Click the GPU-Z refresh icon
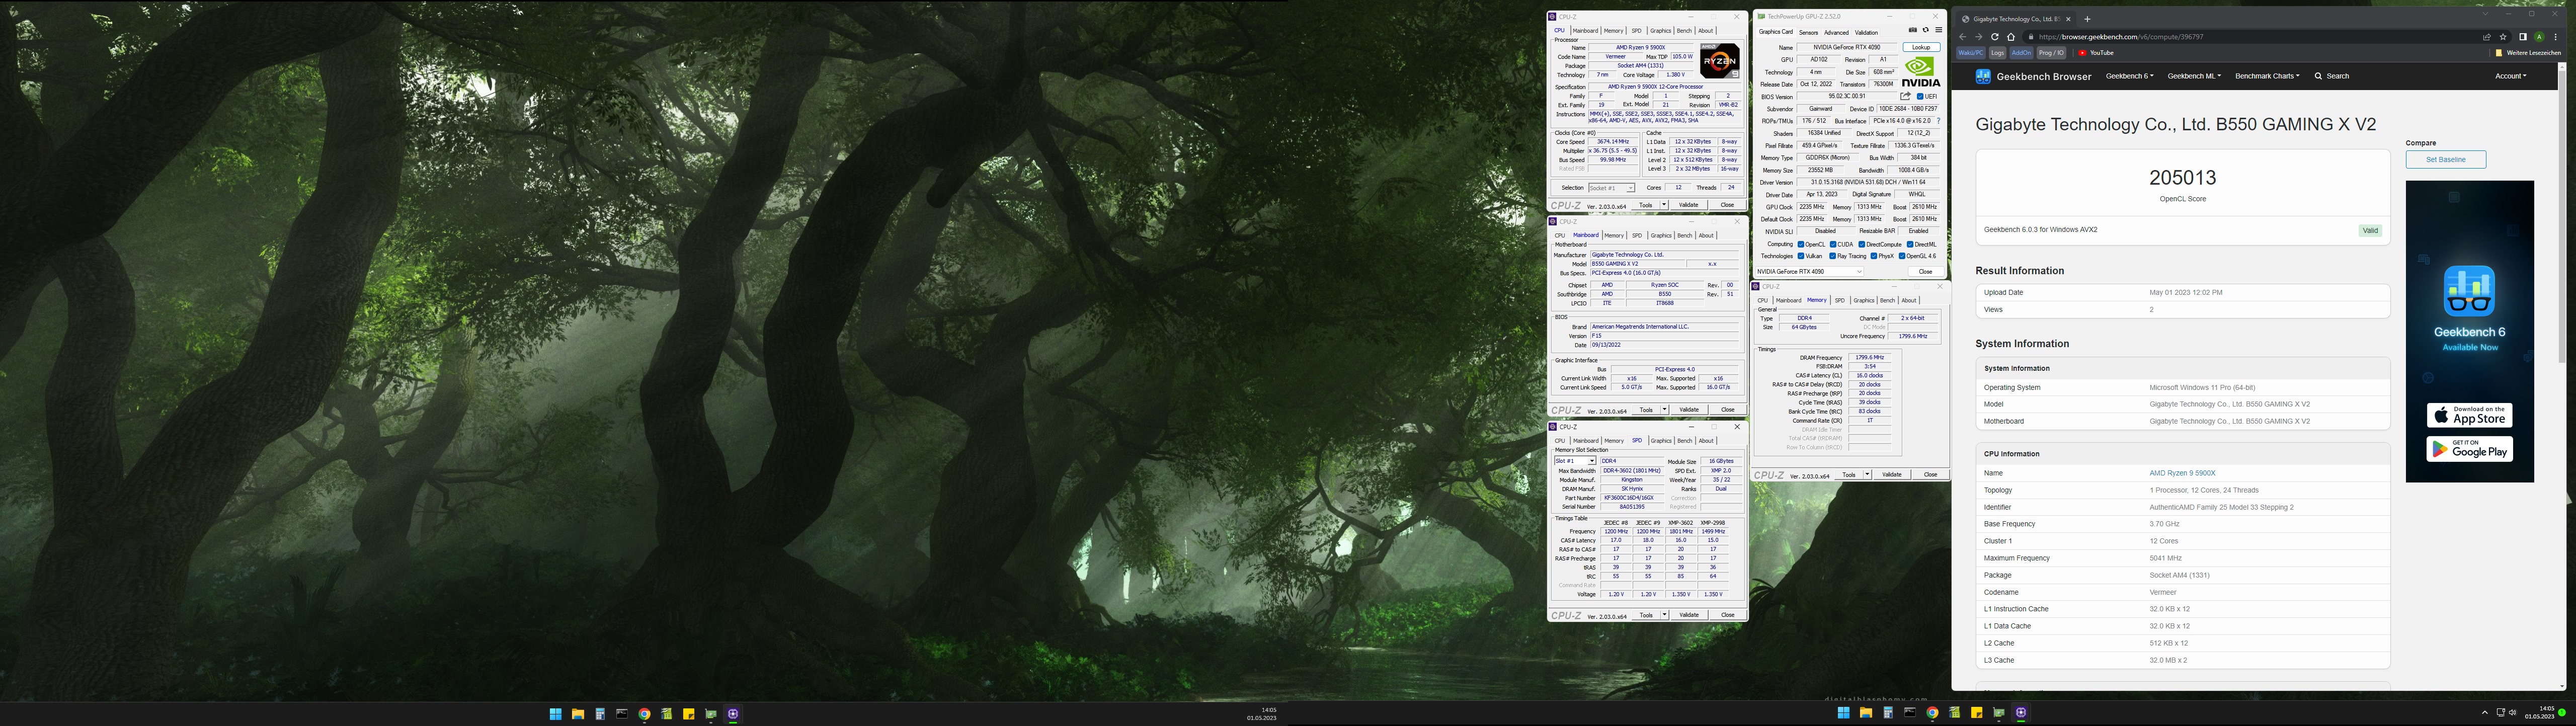The width and height of the screenshot is (2576, 726). [x=1925, y=30]
